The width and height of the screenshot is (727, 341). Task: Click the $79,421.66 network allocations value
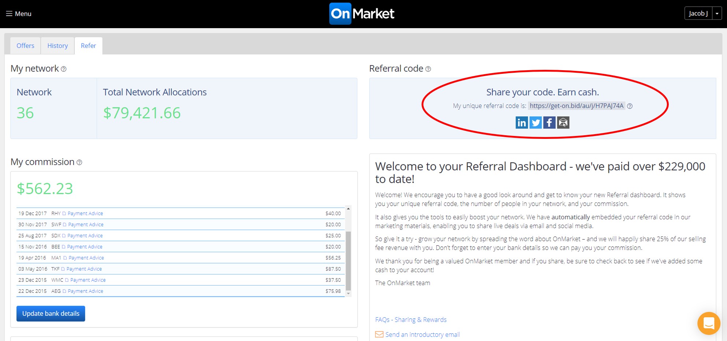click(x=142, y=113)
